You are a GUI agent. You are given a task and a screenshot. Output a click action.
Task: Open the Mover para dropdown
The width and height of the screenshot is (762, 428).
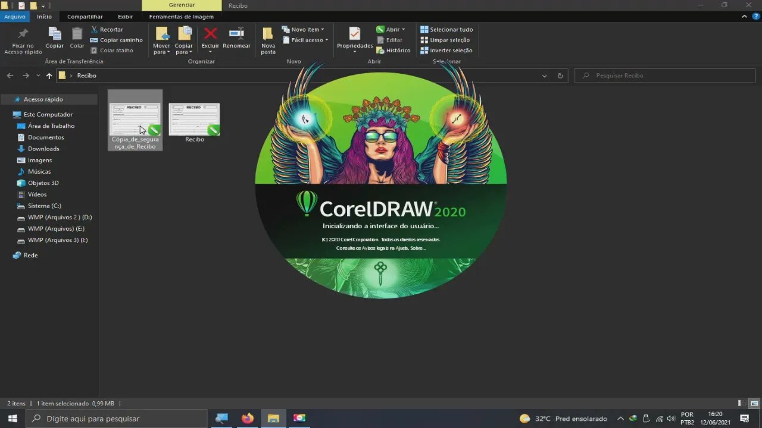[x=161, y=41]
